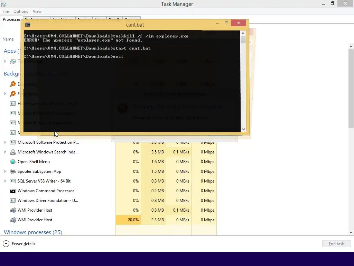Viewport: 354px width, 266px height.
Task: Click the cmd window scroll up arrow
Action: (243, 33)
